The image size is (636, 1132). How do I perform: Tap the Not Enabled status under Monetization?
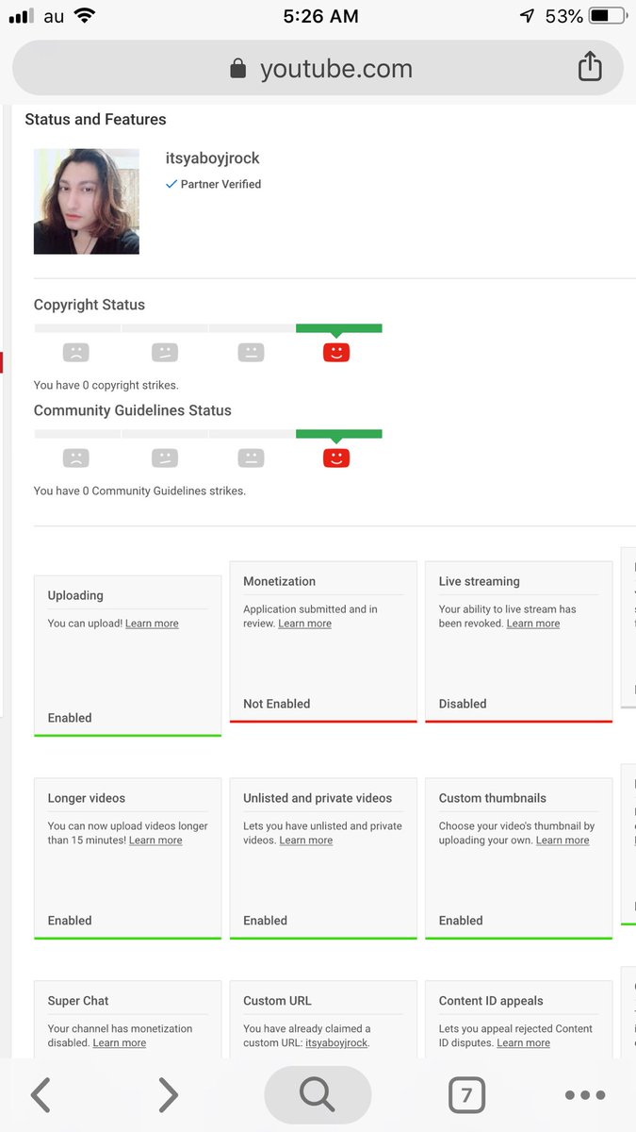(276, 704)
